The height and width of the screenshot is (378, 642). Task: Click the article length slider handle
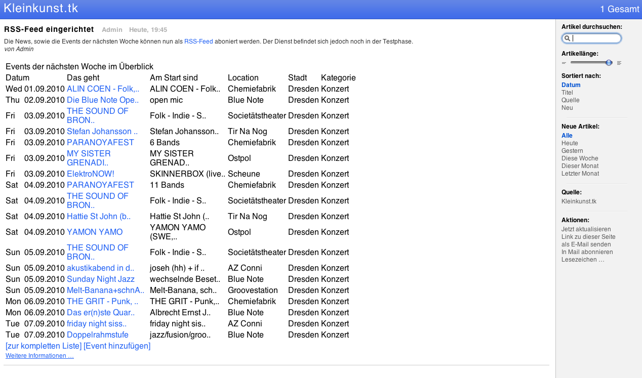click(609, 62)
